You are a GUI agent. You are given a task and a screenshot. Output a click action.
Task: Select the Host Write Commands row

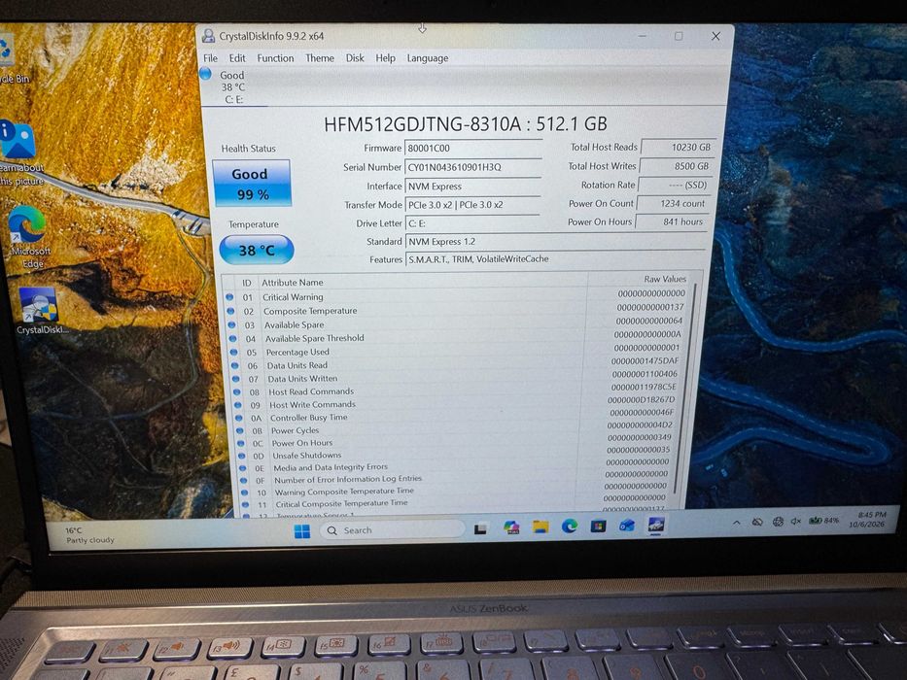[x=456, y=404]
